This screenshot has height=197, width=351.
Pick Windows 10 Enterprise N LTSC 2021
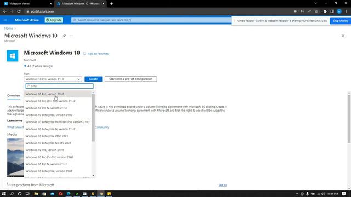click(x=58, y=143)
